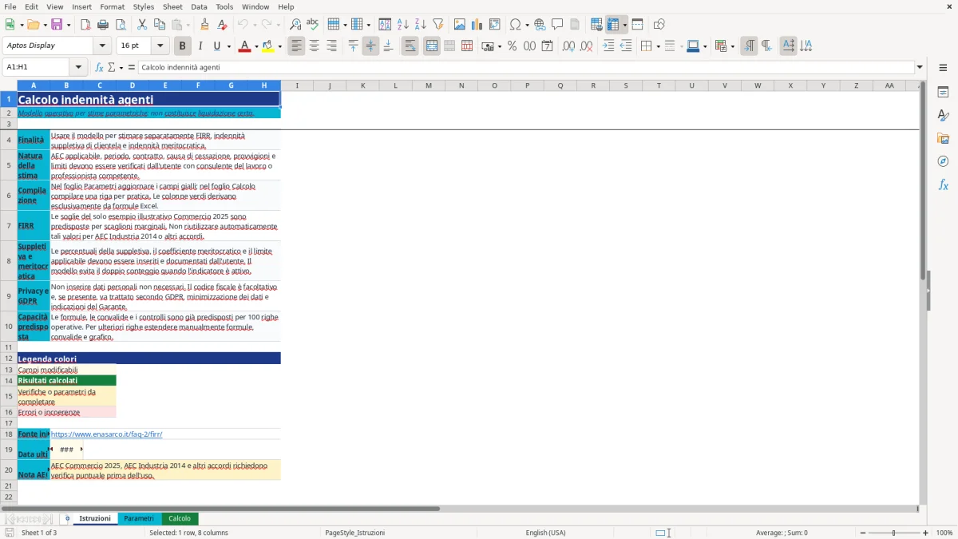Click the Insert Comment icon
The image size is (958, 539).
coord(557,25)
